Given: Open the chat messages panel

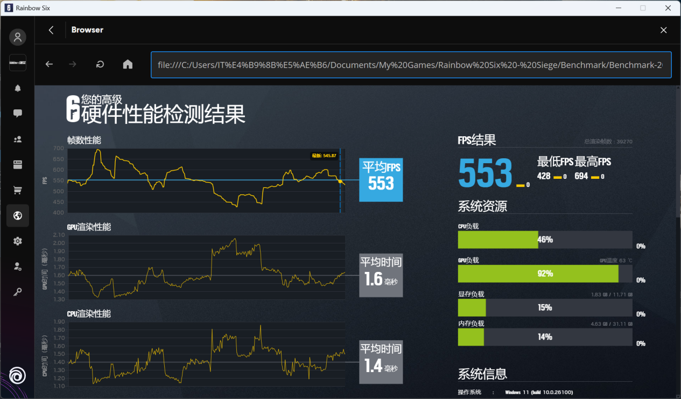Looking at the screenshot, I should pos(17,114).
